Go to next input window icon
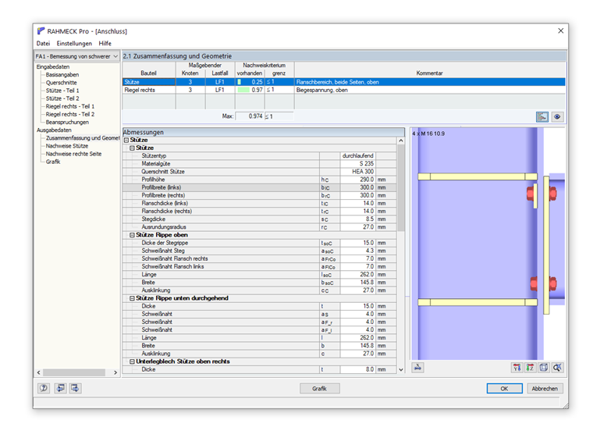The width and height of the screenshot is (593, 445). coord(75,388)
